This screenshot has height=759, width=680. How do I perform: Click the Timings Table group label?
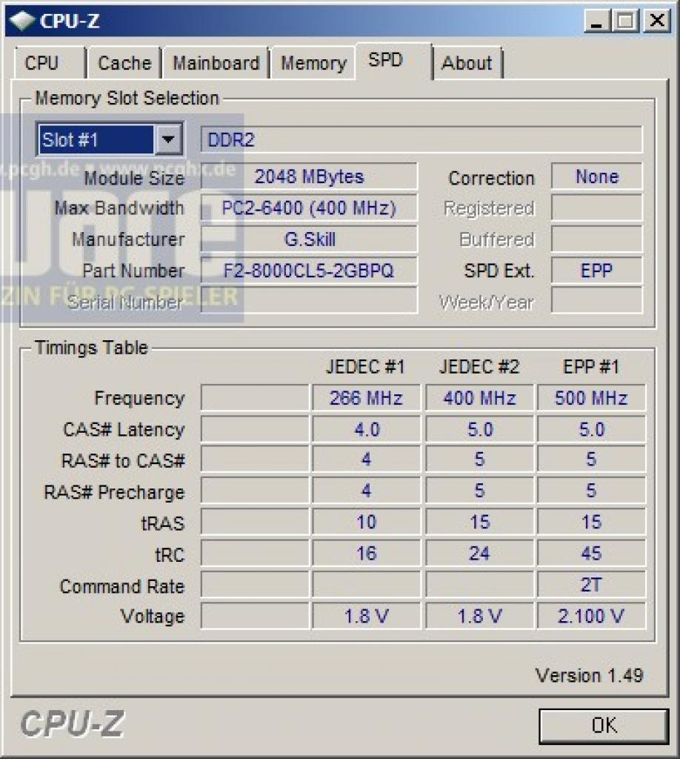(x=91, y=348)
